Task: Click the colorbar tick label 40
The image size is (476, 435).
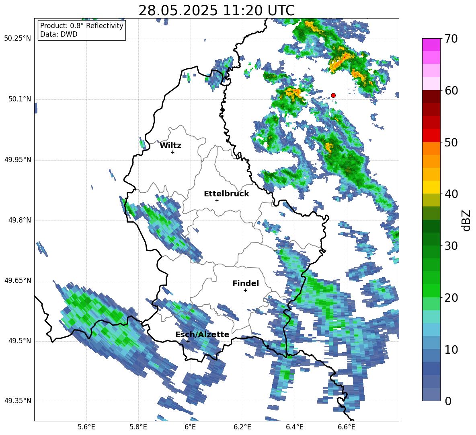Action: pos(451,194)
